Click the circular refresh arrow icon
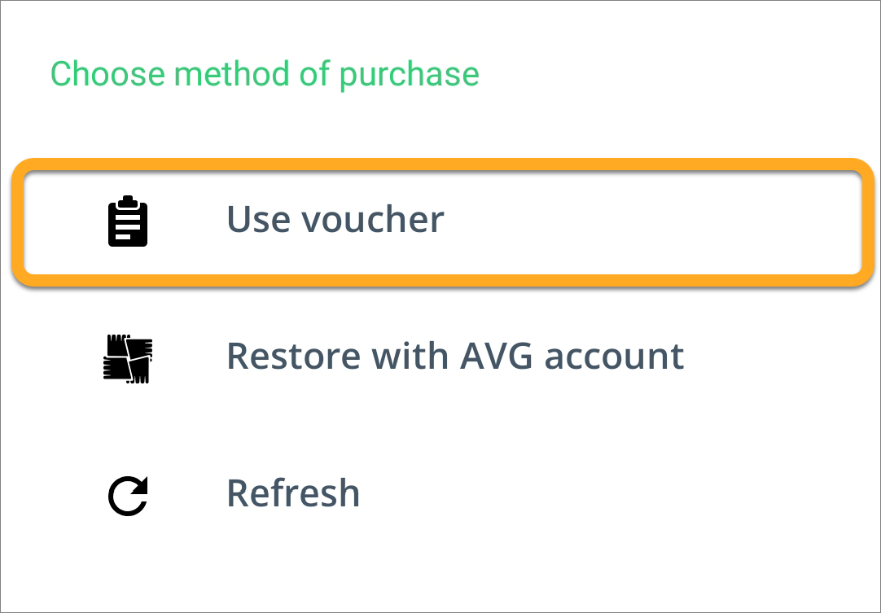Viewport: 881px width, 613px height. click(128, 496)
